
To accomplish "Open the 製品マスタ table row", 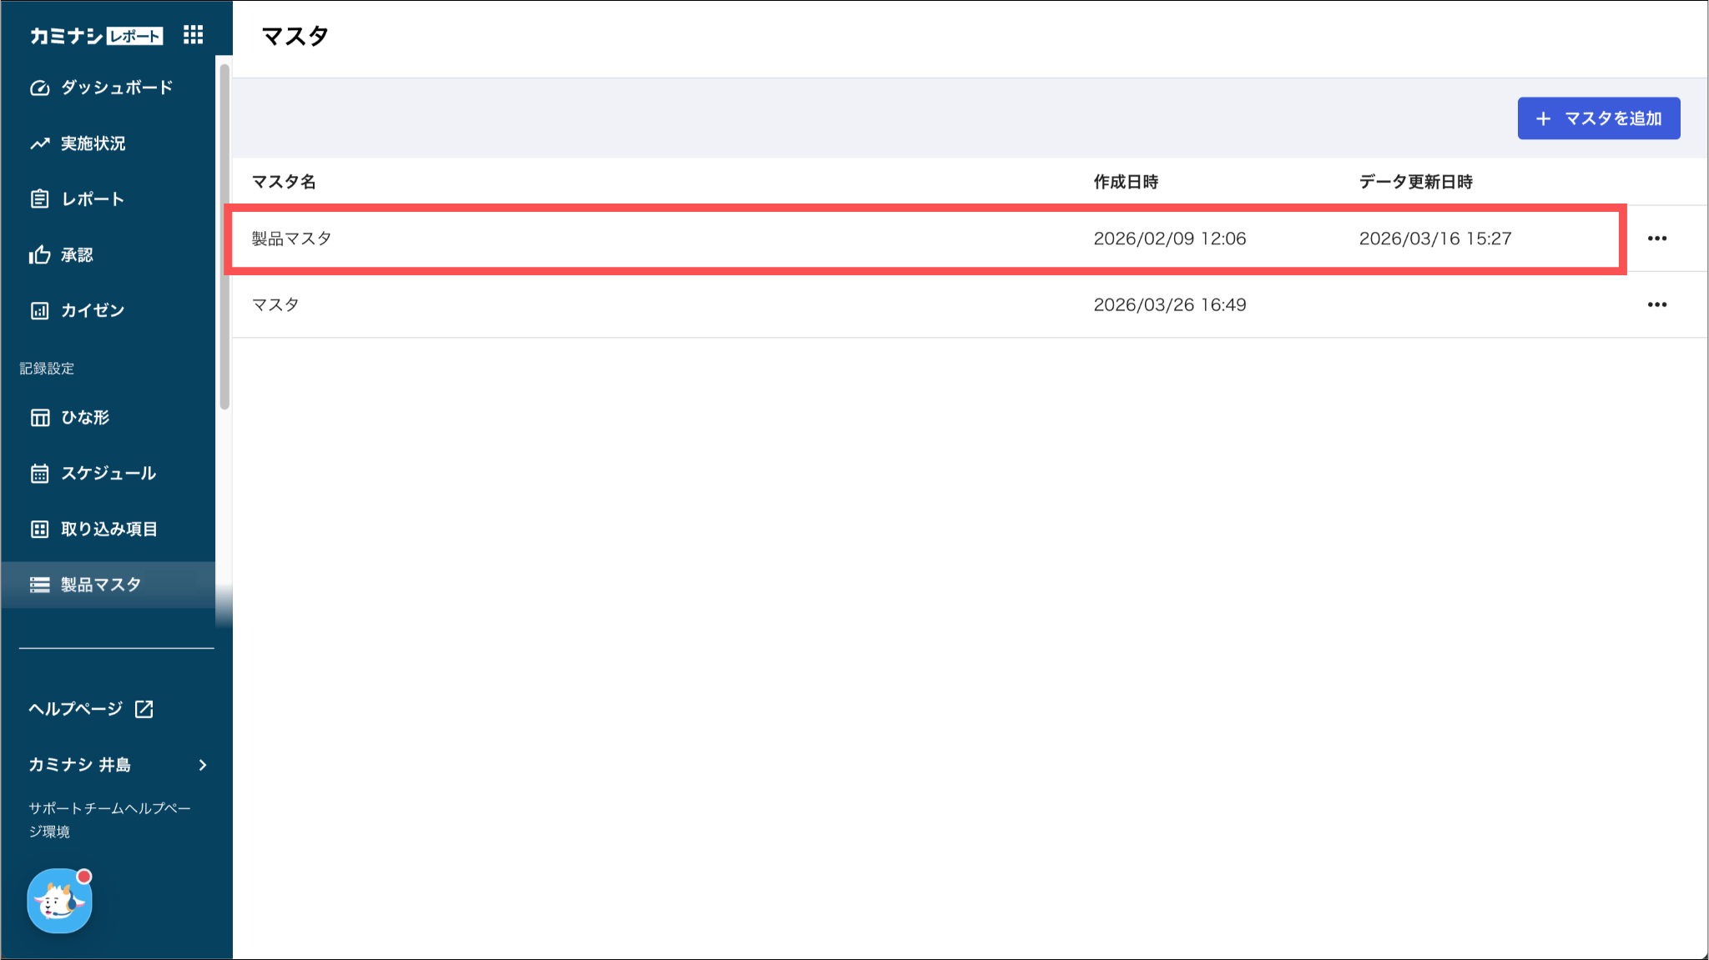I will pos(291,239).
